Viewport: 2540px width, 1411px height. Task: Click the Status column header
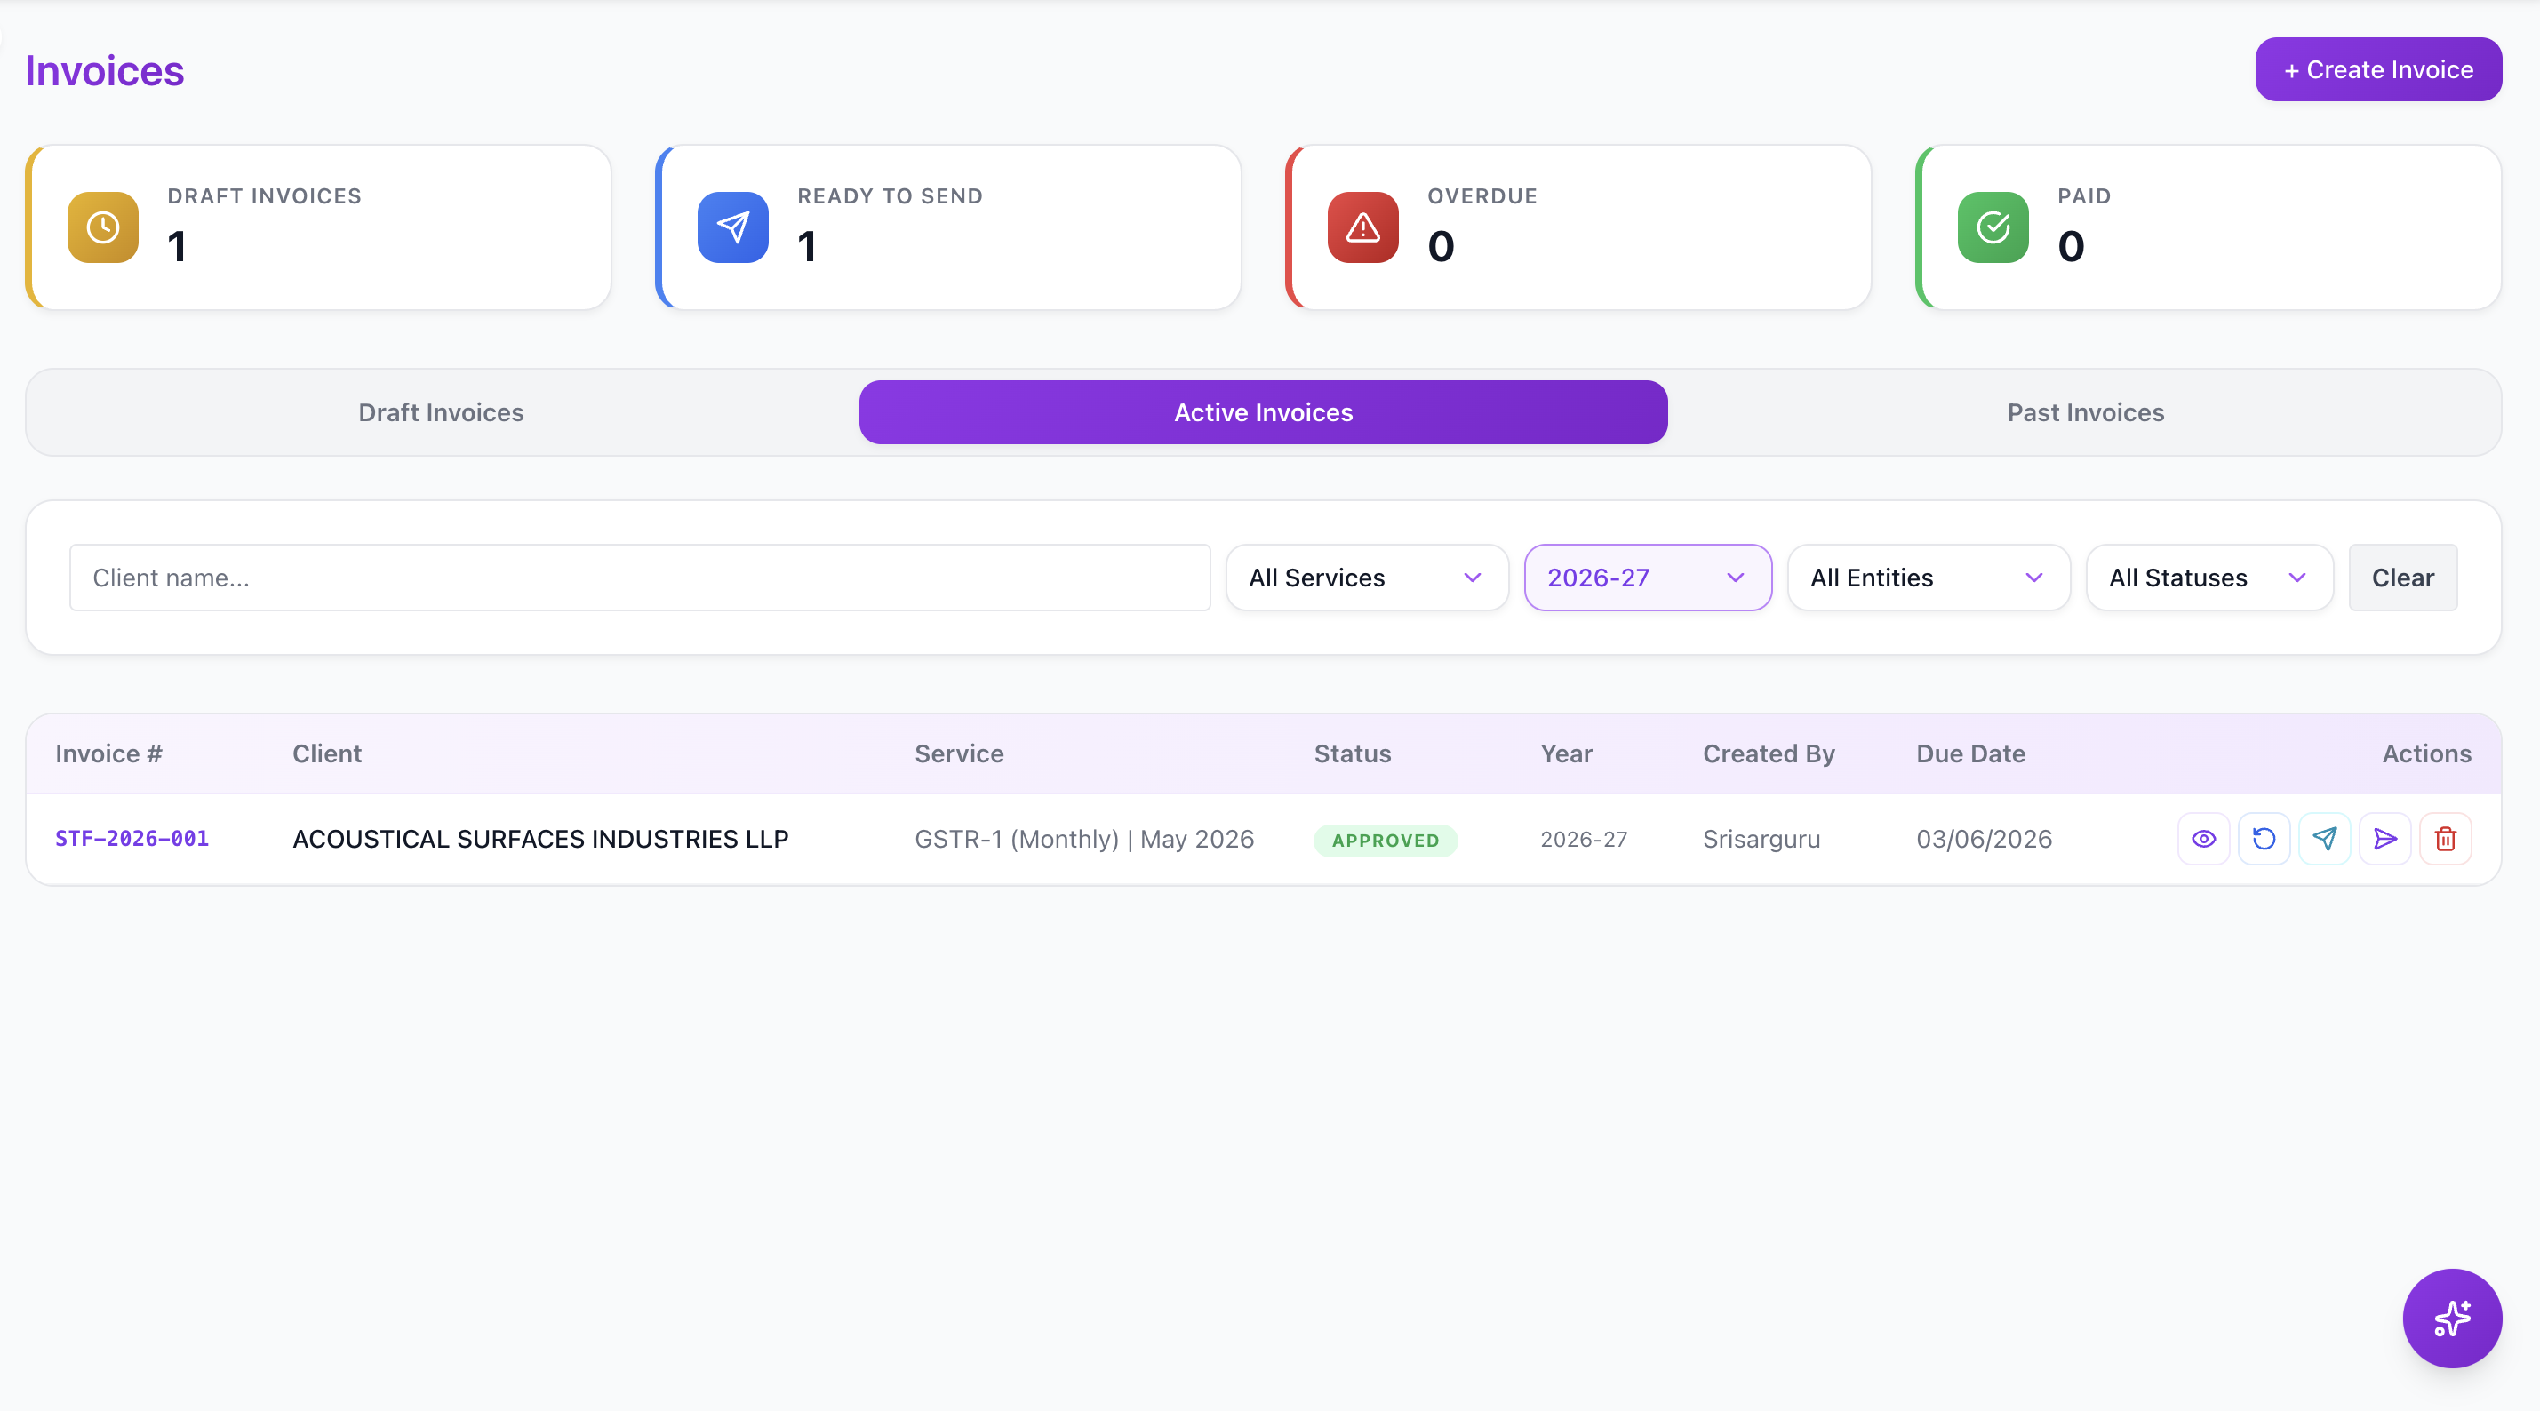click(x=1352, y=754)
